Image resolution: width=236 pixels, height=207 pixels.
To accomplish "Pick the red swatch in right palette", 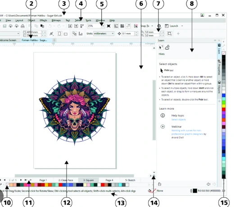I will click(x=224, y=110).
